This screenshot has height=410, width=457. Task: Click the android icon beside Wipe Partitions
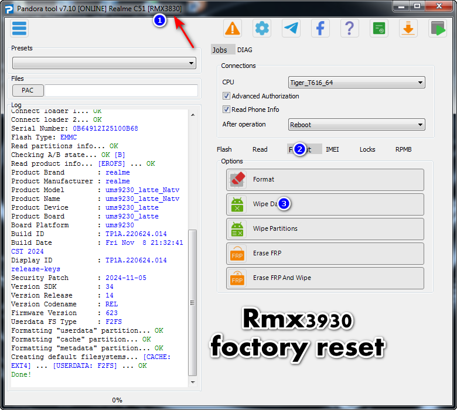click(x=237, y=229)
